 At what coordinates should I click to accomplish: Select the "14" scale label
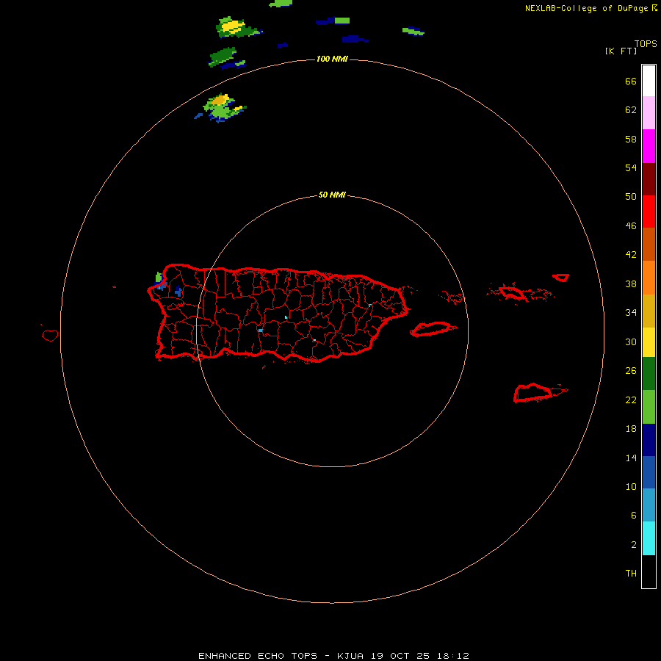coord(631,458)
